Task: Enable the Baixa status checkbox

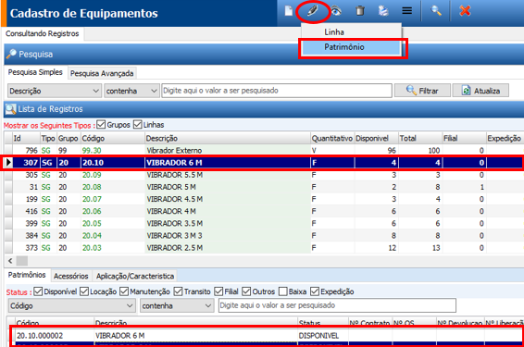Action: 282,291
